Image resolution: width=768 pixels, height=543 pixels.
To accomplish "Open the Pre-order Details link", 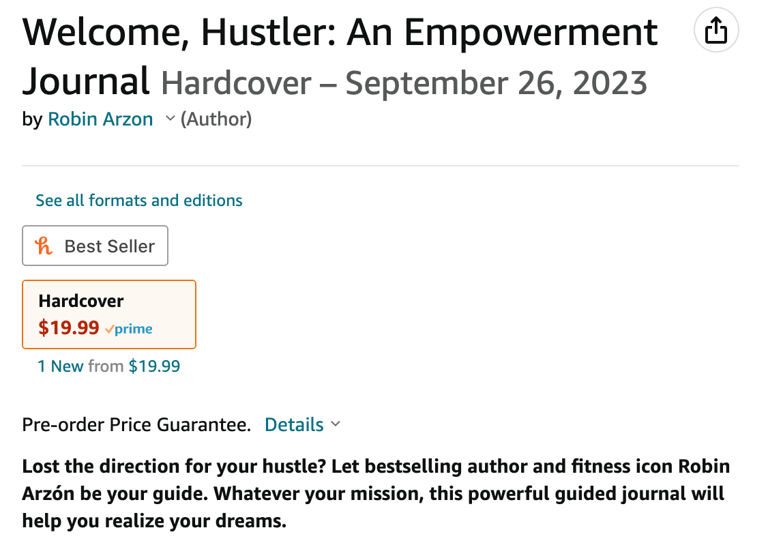I will [x=294, y=424].
